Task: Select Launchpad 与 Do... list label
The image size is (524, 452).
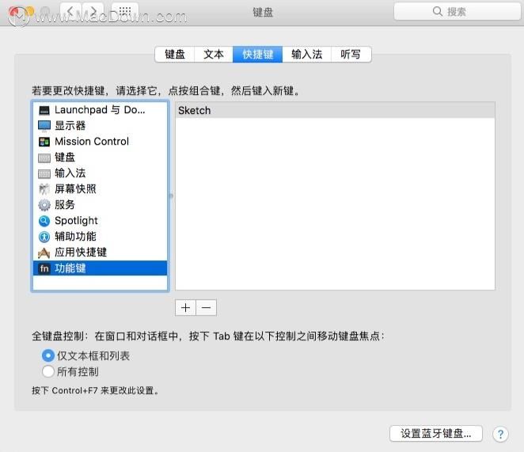Action: click(x=100, y=110)
